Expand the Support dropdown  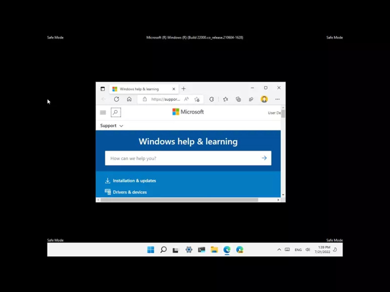pyautogui.click(x=112, y=126)
